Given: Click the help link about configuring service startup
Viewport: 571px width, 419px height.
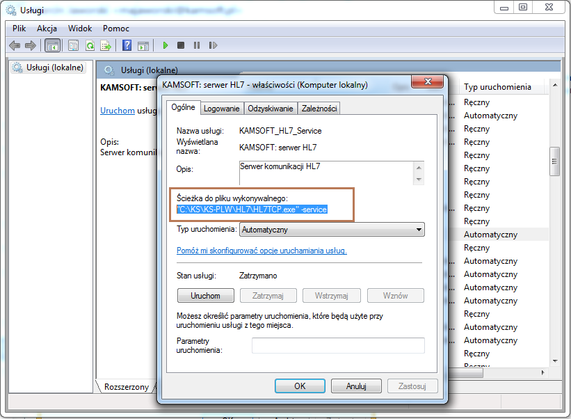Looking at the screenshot, I should point(262,251).
